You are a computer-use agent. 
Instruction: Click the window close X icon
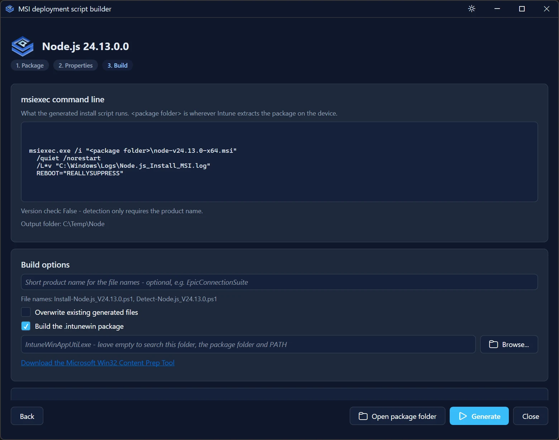(x=546, y=9)
